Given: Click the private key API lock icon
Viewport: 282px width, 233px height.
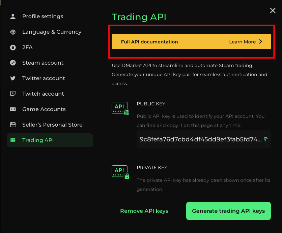Looking at the screenshot, I should click(120, 172).
